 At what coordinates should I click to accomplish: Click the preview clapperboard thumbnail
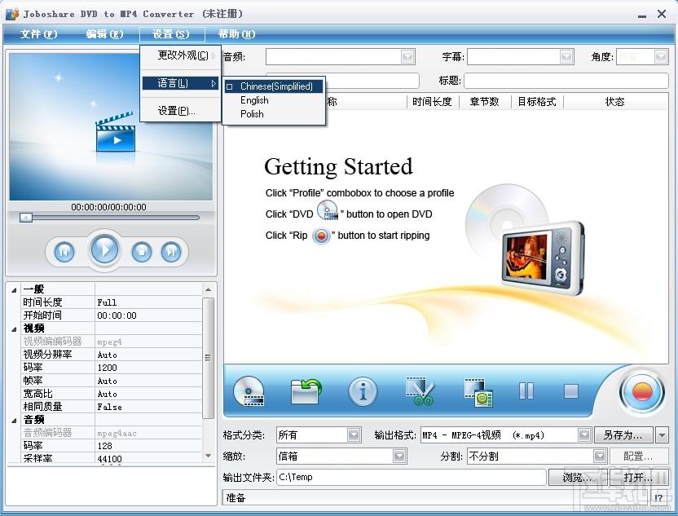[116, 132]
